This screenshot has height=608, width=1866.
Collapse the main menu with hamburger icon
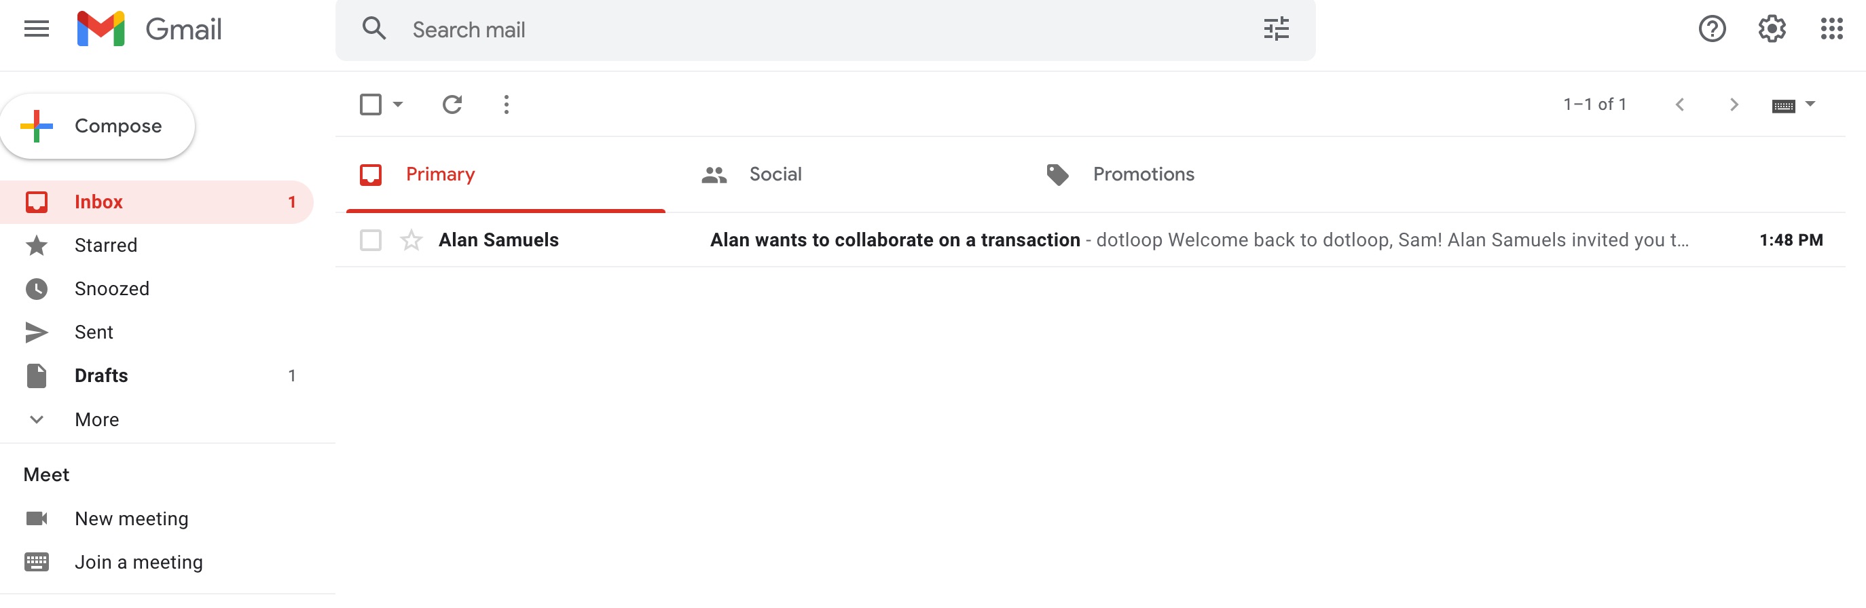coord(35,28)
